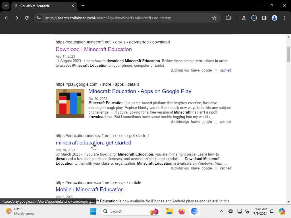Viewport: 291px width, 218px height.
Task: Expand more options dots for Google Play result
Action: click(216, 122)
